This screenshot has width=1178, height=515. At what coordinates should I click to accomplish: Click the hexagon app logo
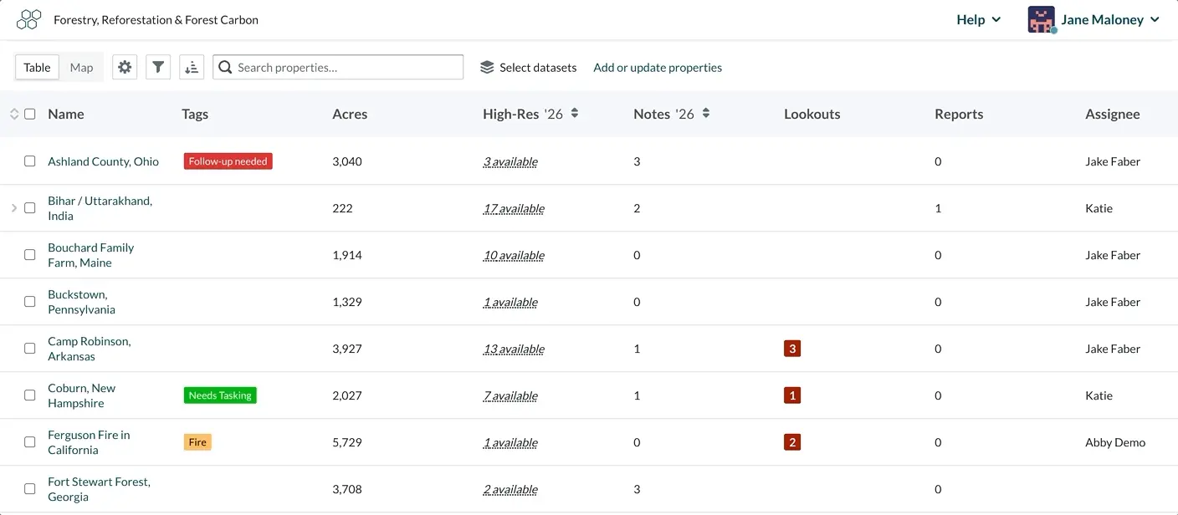coord(29,19)
